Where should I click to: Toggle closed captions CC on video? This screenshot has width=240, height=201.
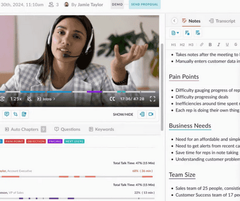(x=112, y=99)
